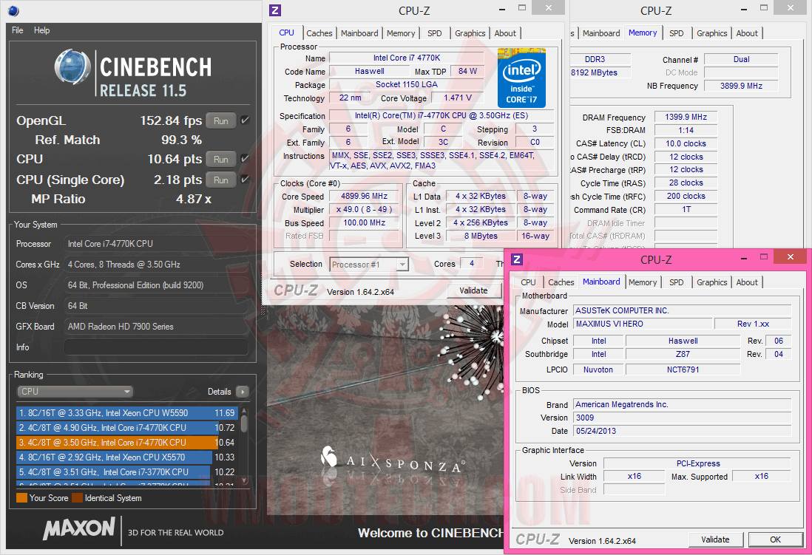
Task: Select ranking row Xeon CPU W5590
Action: [127, 412]
